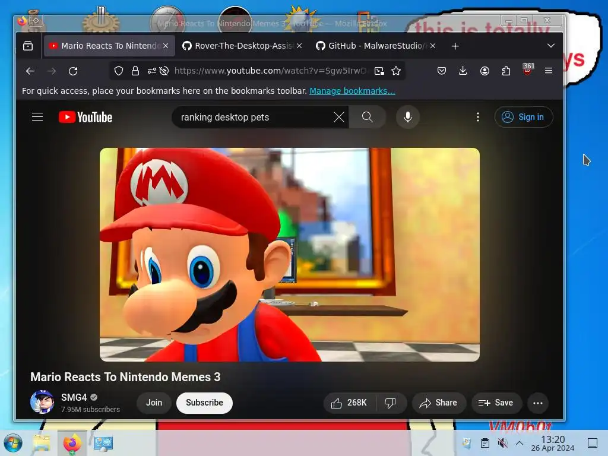Share this video

(x=439, y=403)
